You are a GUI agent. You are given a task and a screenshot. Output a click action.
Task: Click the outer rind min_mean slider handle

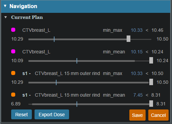(151, 104)
